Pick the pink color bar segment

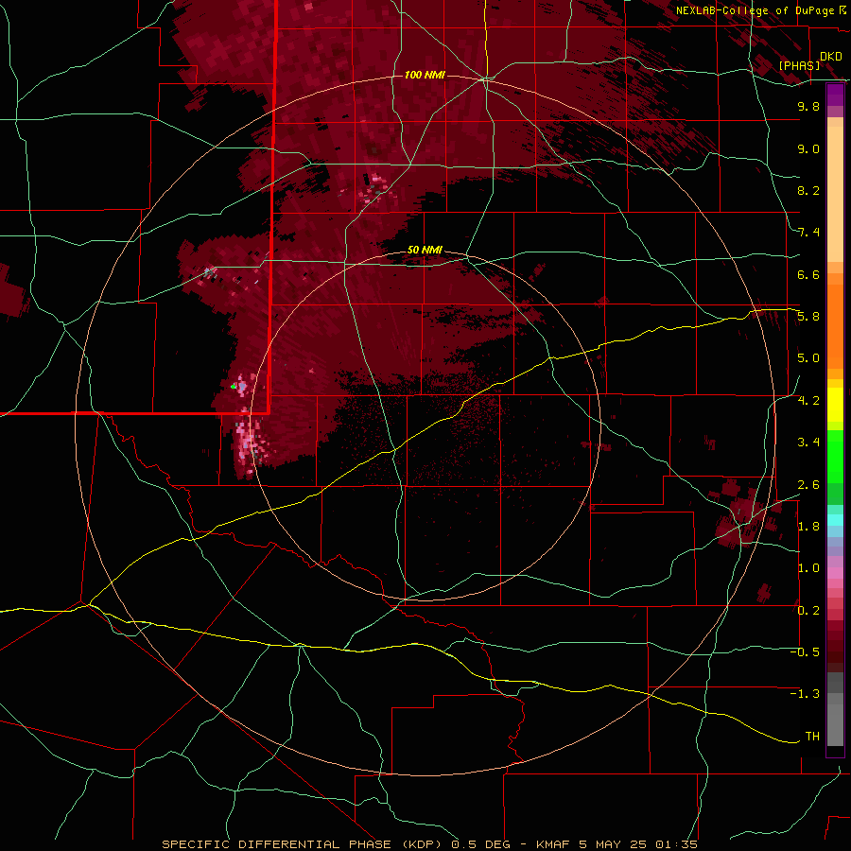pyautogui.click(x=835, y=573)
